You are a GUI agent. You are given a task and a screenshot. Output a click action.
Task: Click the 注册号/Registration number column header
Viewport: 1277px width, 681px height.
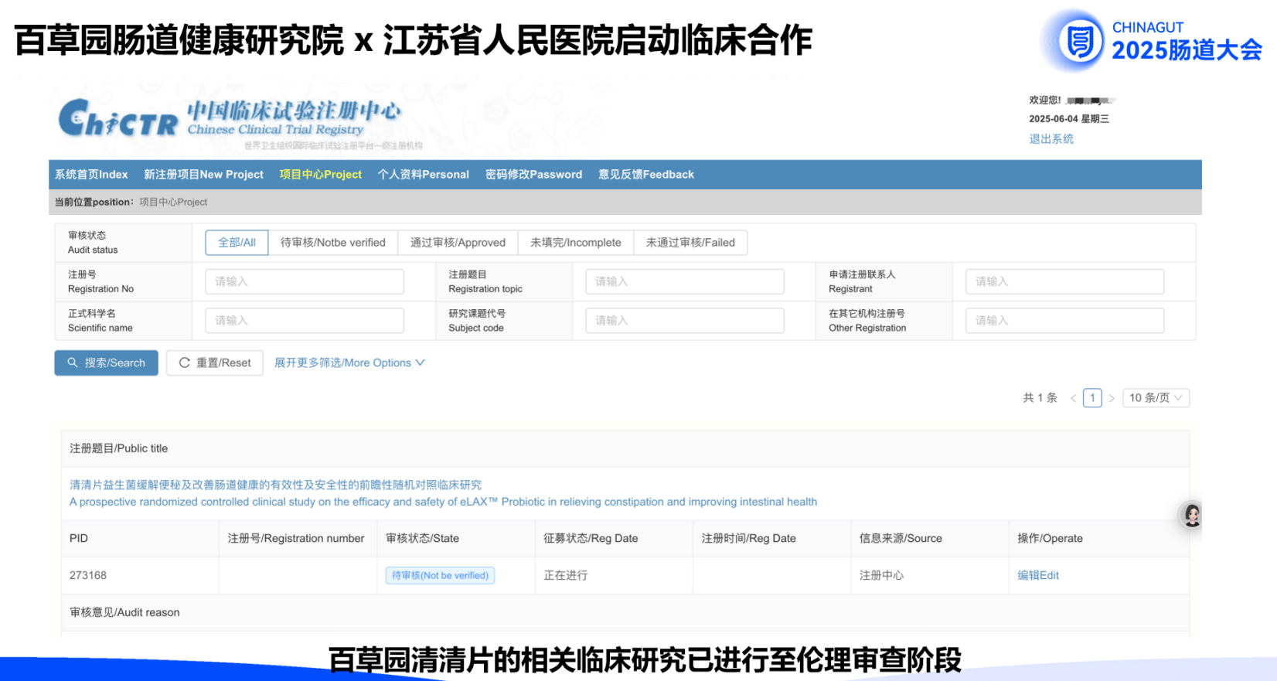point(296,538)
